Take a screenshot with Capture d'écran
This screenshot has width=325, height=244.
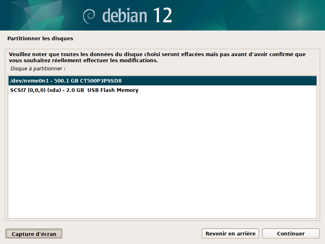pyautogui.click(x=34, y=233)
